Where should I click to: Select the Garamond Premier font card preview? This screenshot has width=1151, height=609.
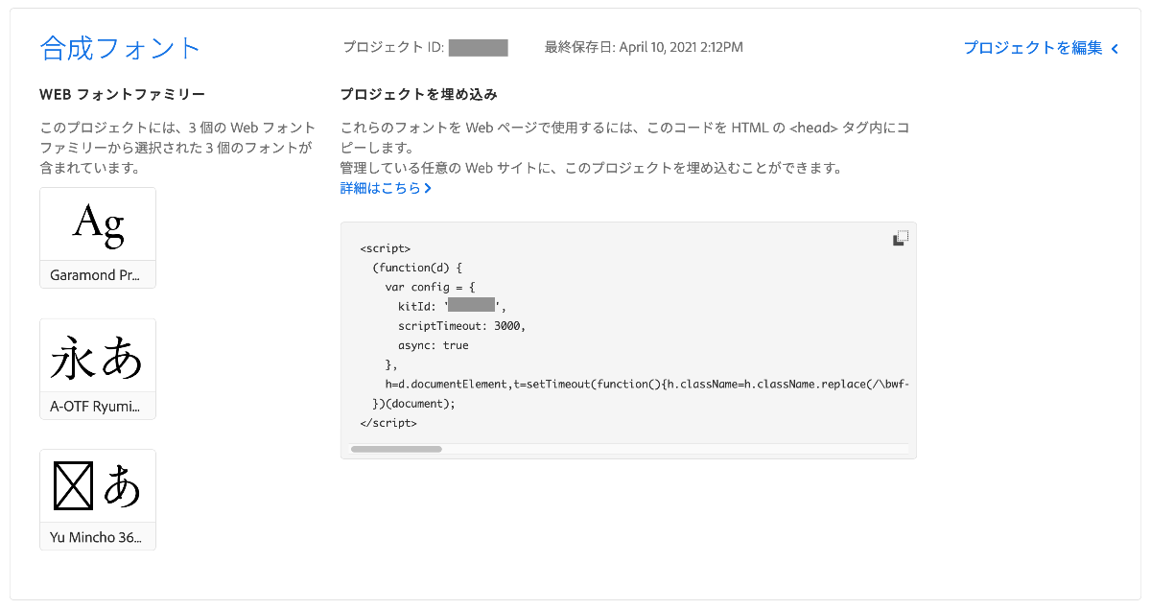tap(98, 224)
